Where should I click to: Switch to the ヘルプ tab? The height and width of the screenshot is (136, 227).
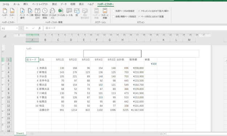(x=90, y=4)
